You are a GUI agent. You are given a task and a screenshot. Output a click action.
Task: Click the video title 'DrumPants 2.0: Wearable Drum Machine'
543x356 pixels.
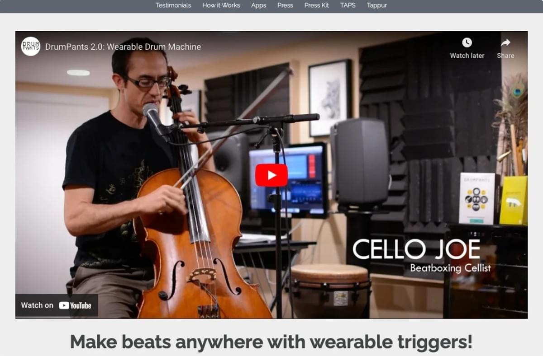tap(123, 47)
